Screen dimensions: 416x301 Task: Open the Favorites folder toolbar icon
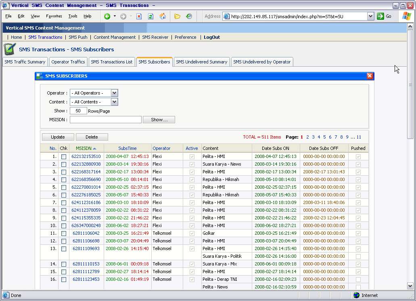[x=177, y=16]
